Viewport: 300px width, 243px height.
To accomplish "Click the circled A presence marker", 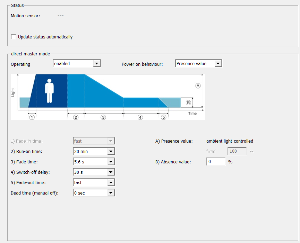I will pyautogui.click(x=198, y=86).
